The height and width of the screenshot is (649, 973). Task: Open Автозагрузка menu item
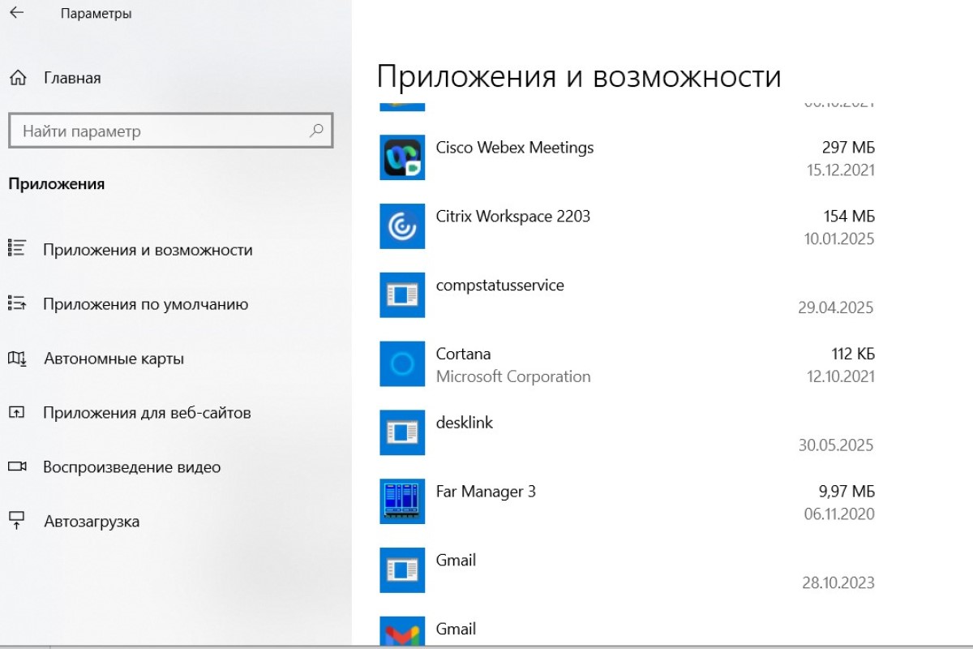coord(92,522)
